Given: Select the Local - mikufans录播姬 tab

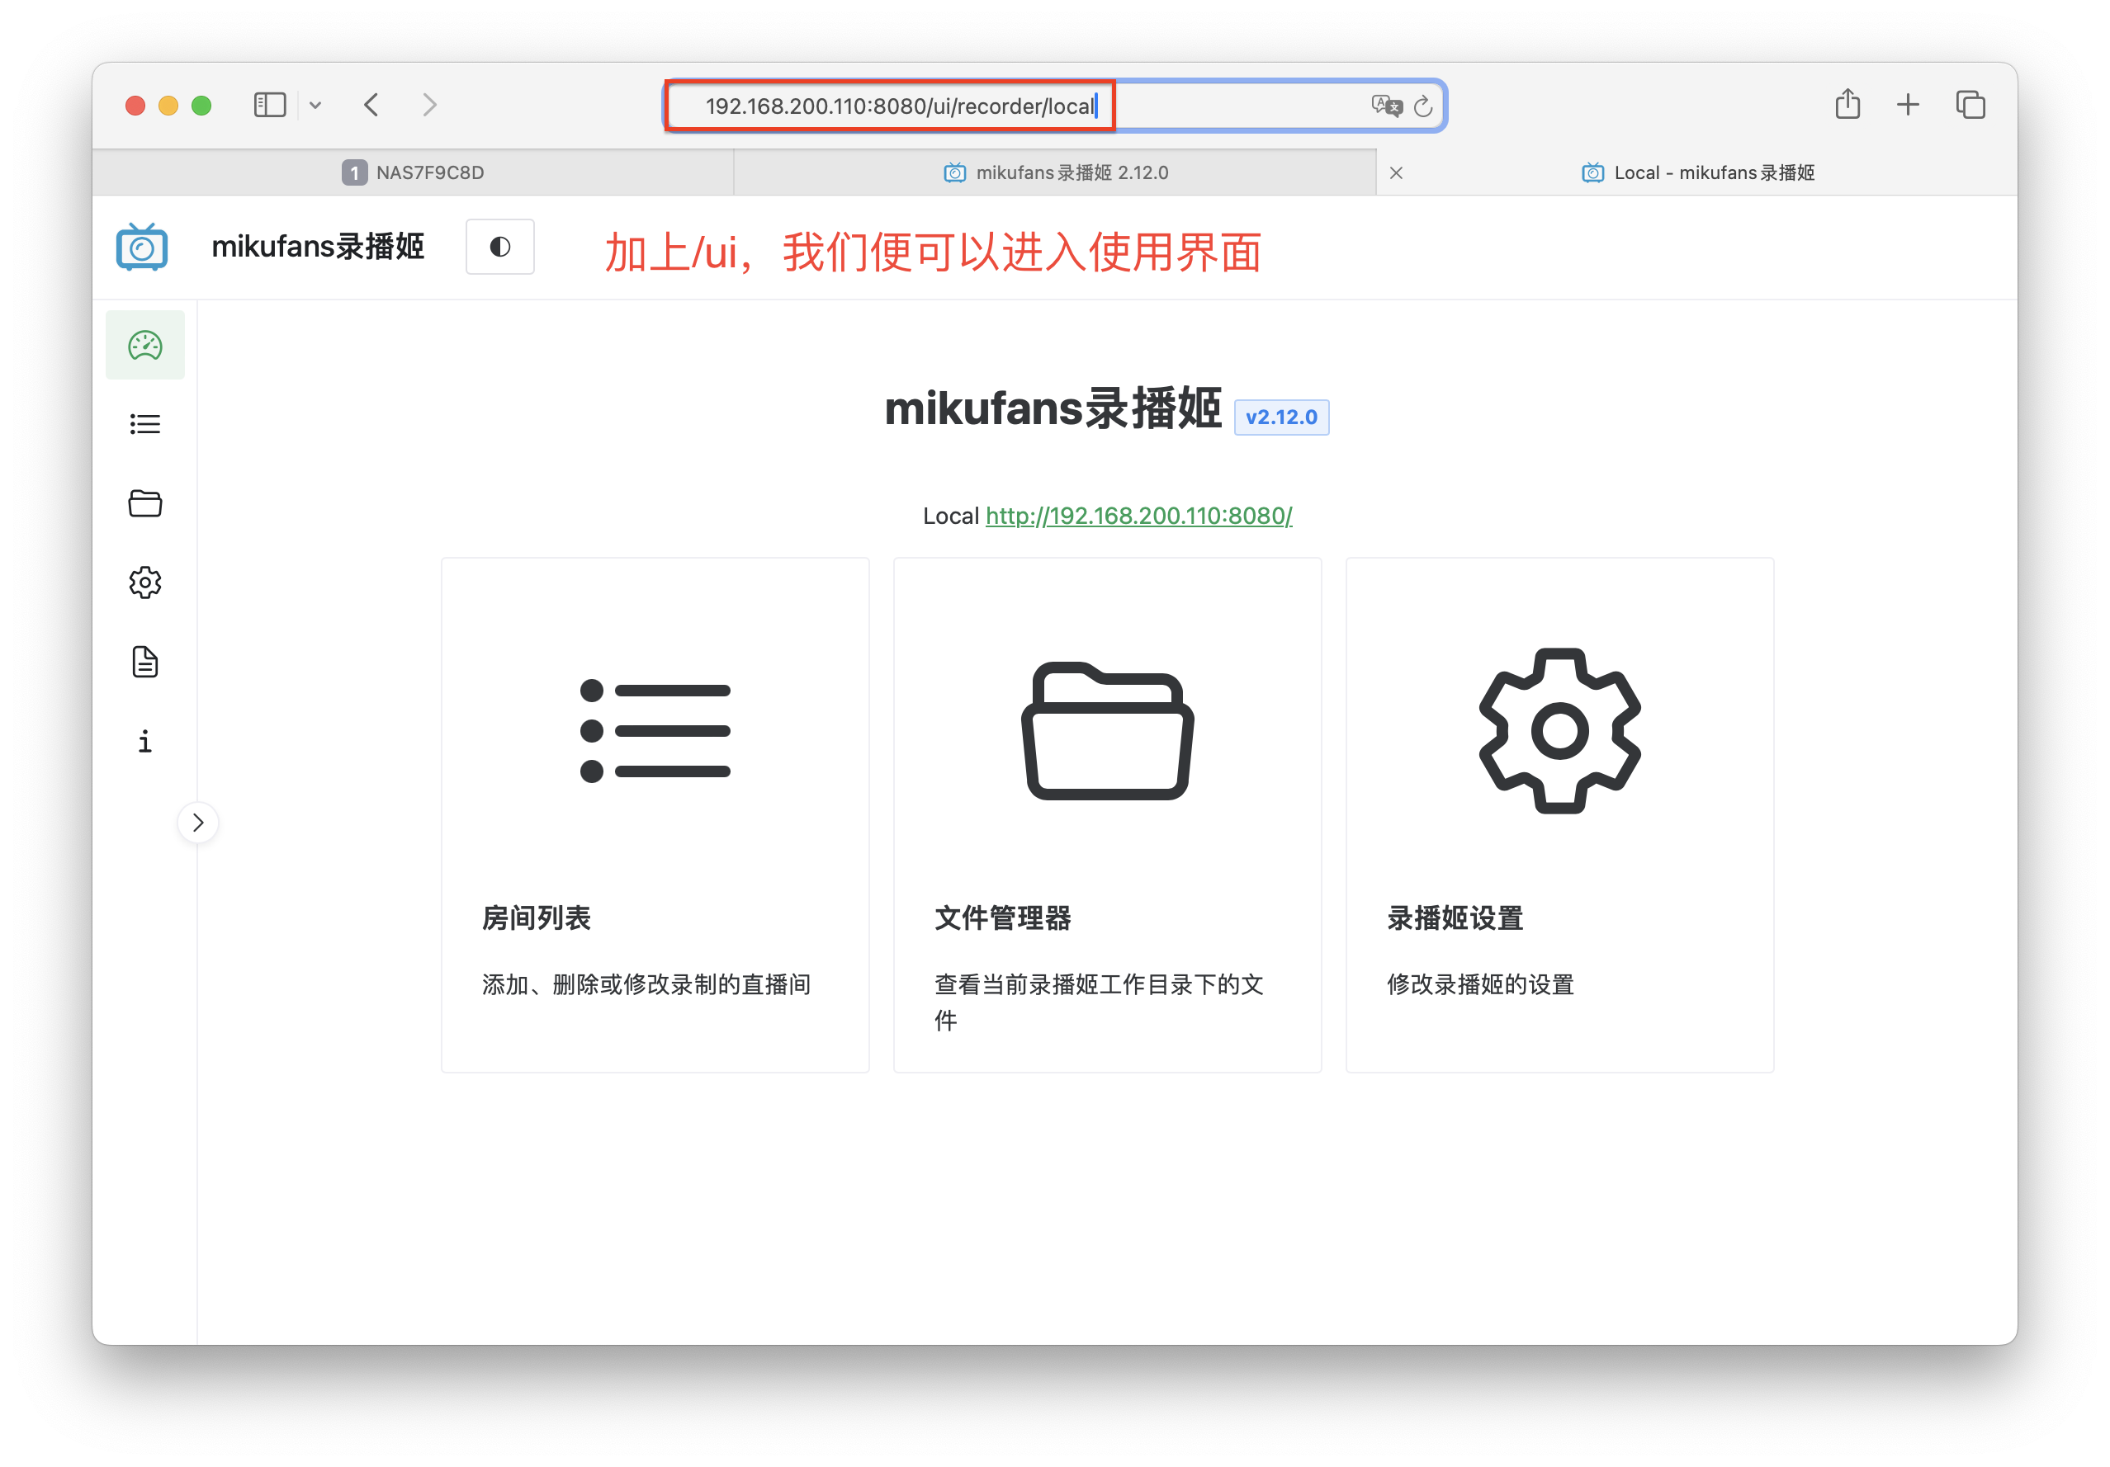Looking at the screenshot, I should click(1697, 172).
